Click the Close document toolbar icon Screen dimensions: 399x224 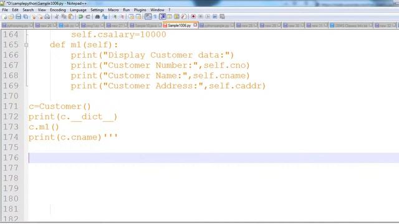34,17
